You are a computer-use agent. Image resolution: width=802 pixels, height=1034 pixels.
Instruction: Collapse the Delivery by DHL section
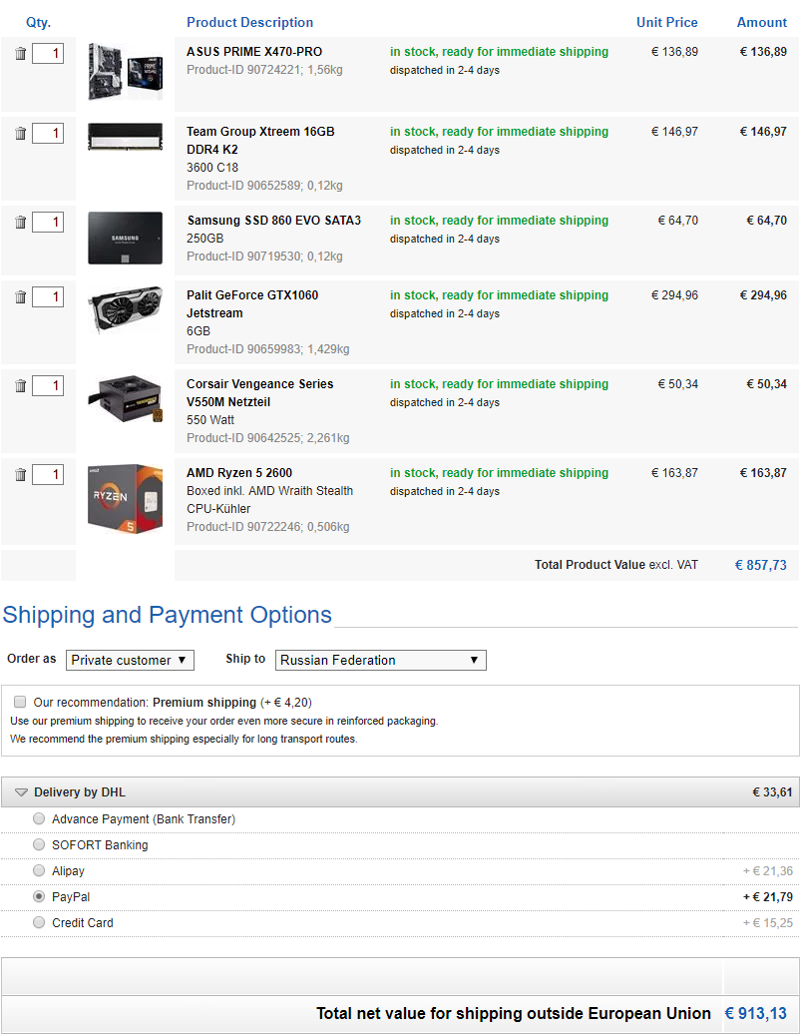click(x=22, y=792)
